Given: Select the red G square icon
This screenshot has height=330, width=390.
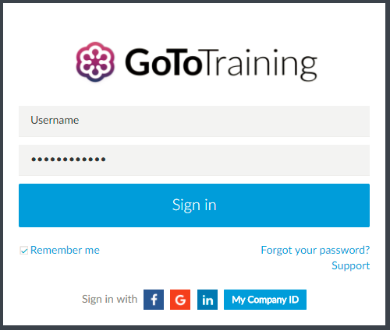Looking at the screenshot, I should tap(180, 300).
